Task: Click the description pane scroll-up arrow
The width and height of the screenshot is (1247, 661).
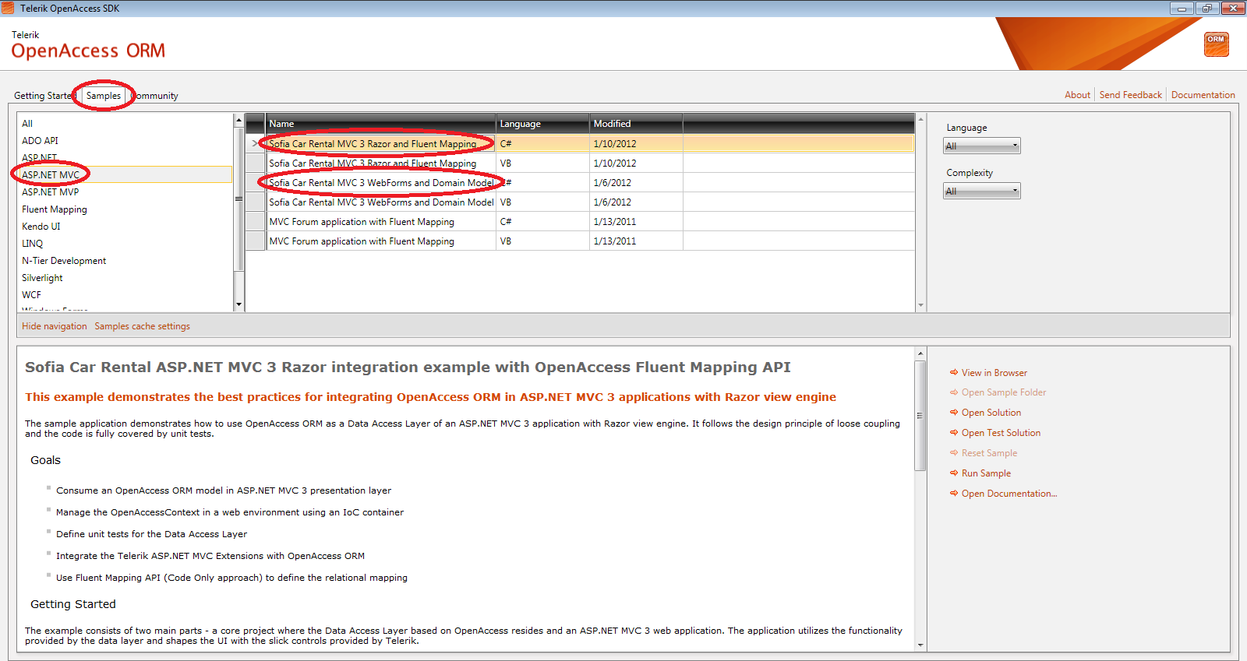Action: click(x=920, y=354)
